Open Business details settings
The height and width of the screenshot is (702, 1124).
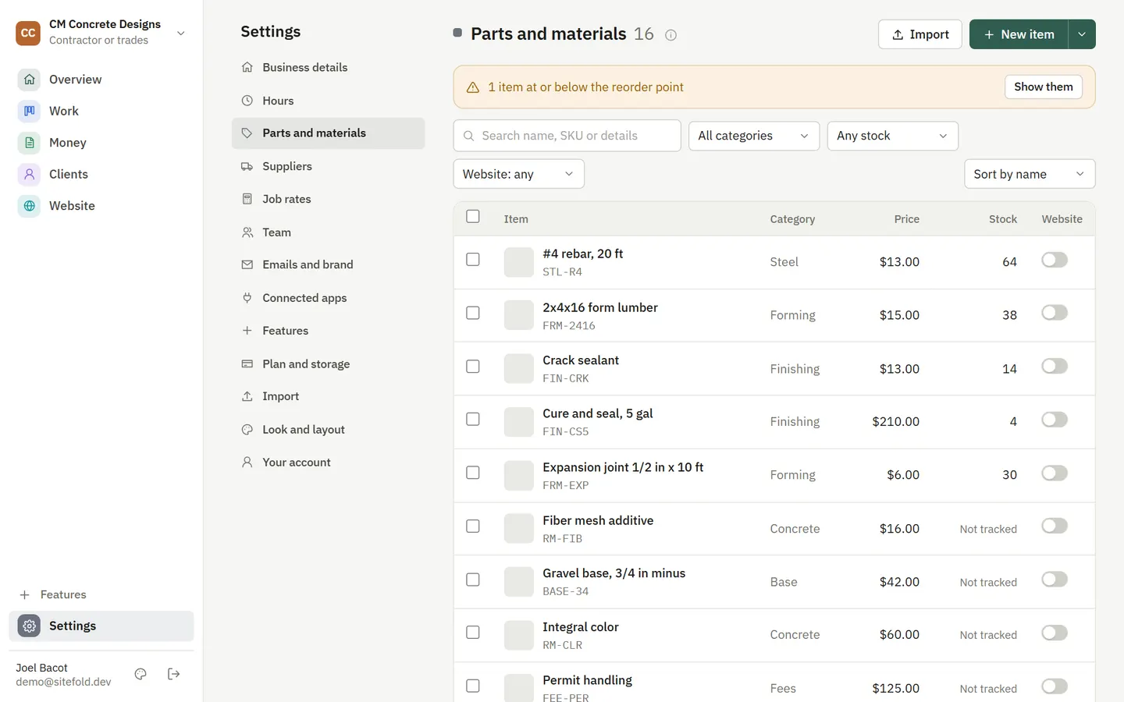(328, 67)
